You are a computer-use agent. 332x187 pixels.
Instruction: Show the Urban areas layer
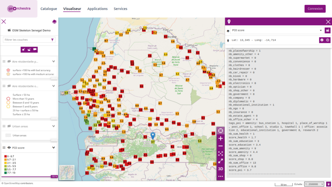point(9,126)
